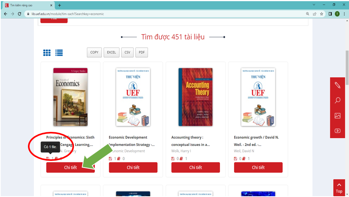Bookmark this page with the star icon
This screenshot has height=197, width=349.
tap(321, 14)
